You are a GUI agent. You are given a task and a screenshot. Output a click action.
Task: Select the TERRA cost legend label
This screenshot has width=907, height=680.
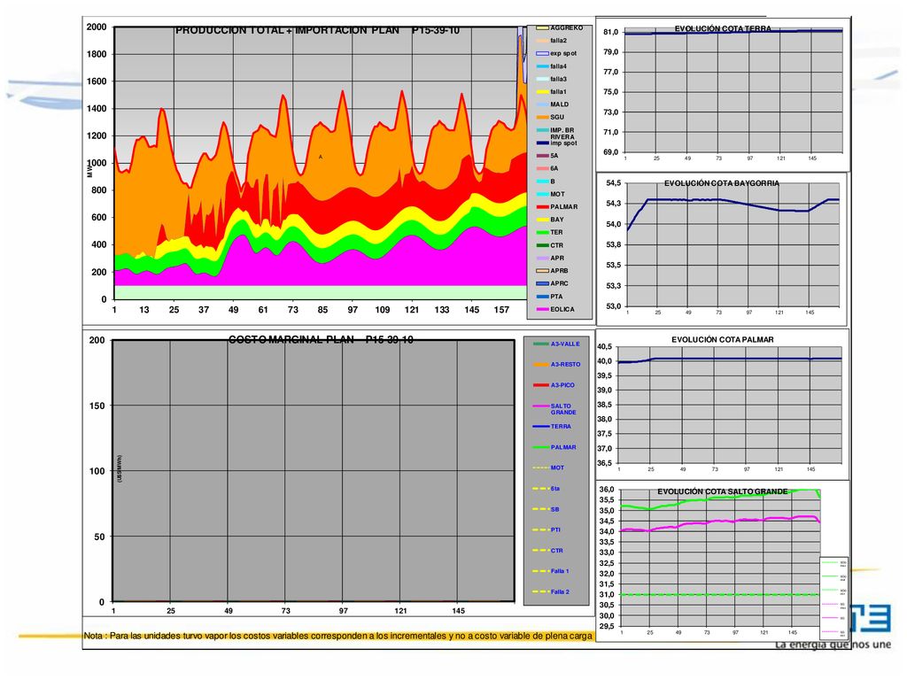coord(561,427)
